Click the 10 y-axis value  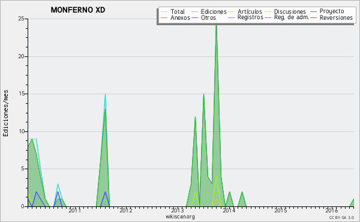(x=21, y=131)
